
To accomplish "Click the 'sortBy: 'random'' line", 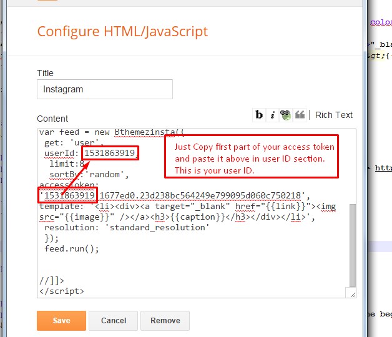I will 89,175.
